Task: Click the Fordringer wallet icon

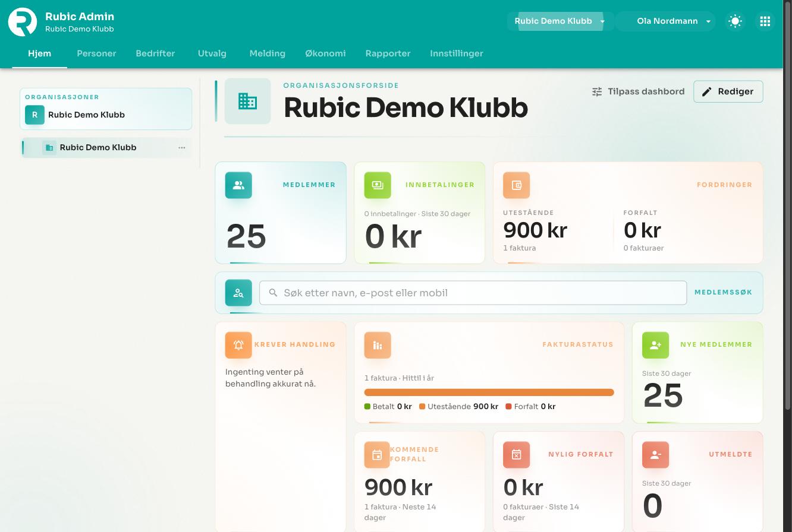Action: point(517,185)
